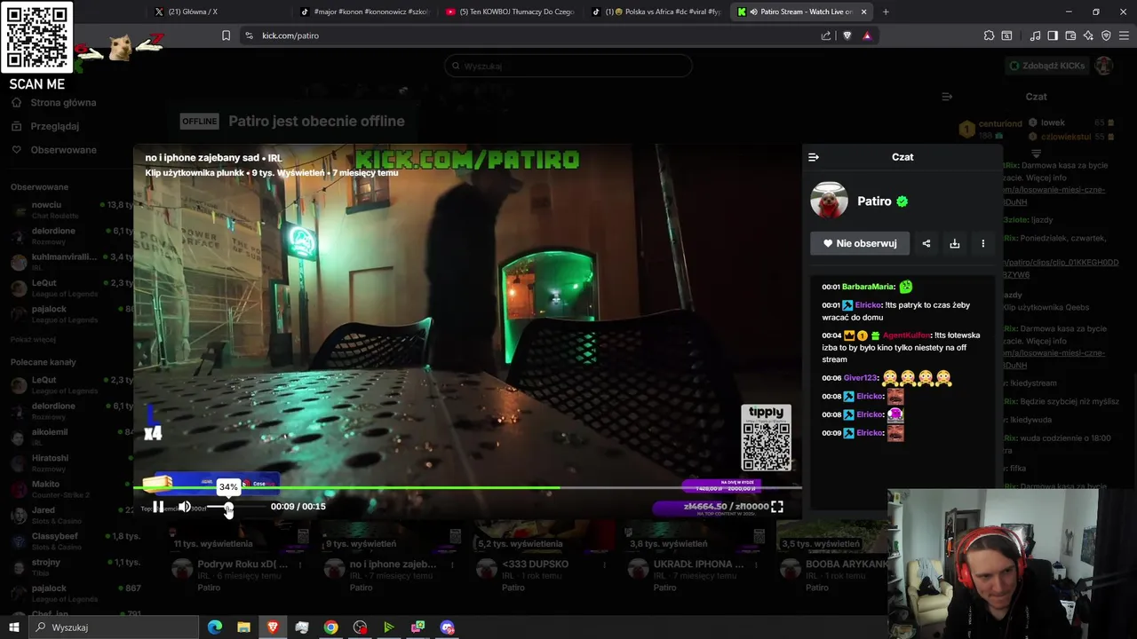The height and width of the screenshot is (639, 1137).
Task: Open options for Podryw Roku clip
Action: (300, 564)
